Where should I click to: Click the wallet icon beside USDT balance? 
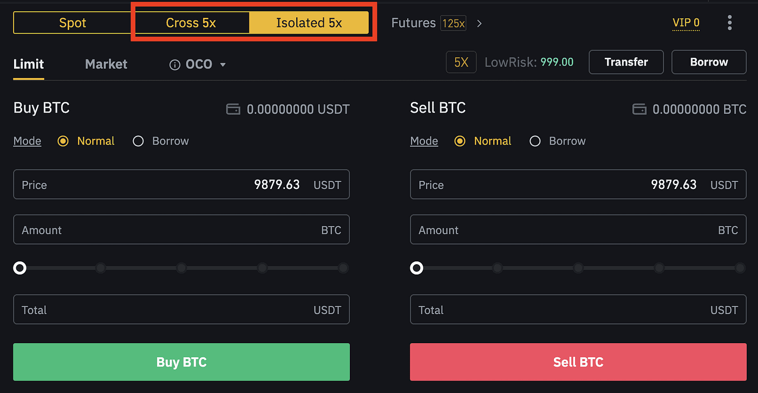pyautogui.click(x=233, y=109)
